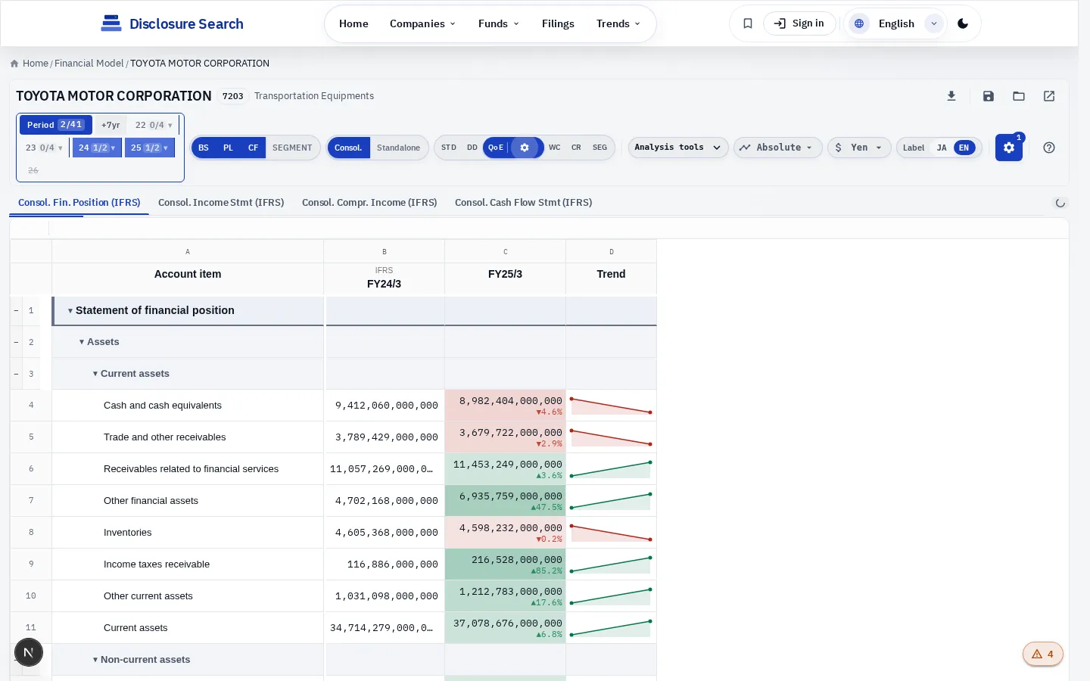
Task: Open the folder icon
Action: (x=1019, y=96)
